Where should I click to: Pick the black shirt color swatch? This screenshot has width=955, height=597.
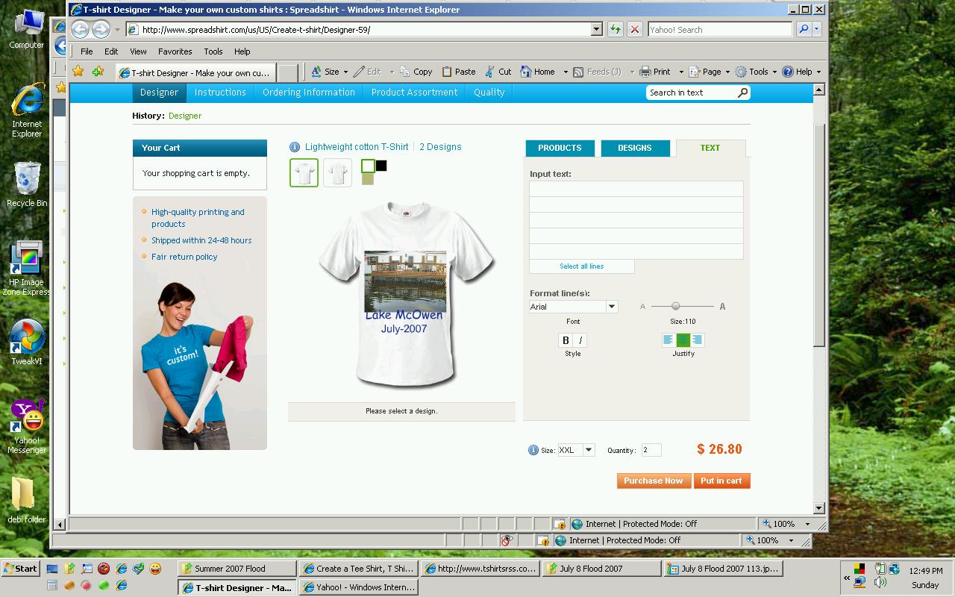pos(381,166)
